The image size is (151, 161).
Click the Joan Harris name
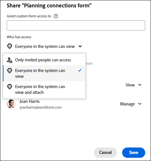(x=29, y=101)
